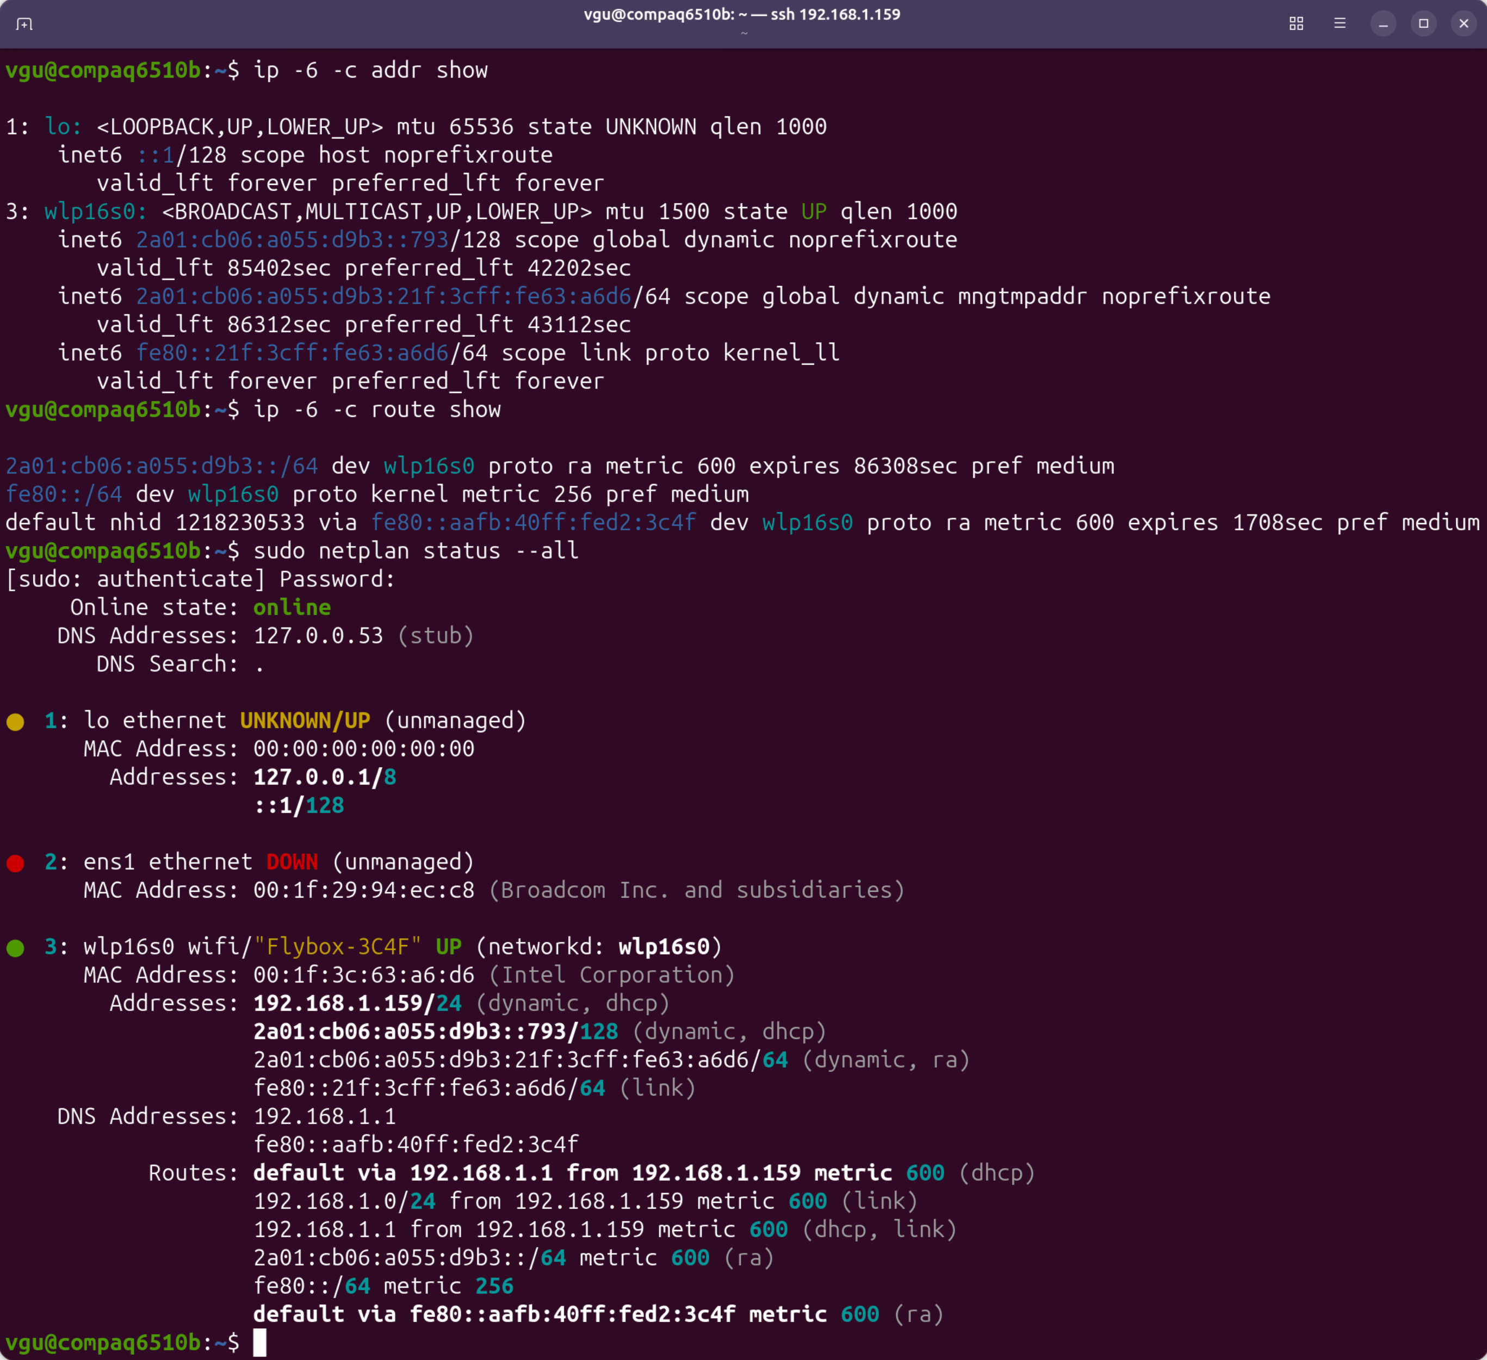The image size is (1487, 1360).
Task: Close the ssh terminal window
Action: tap(1464, 23)
